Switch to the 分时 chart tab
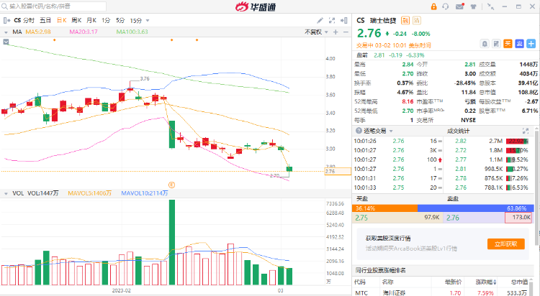The height and width of the screenshot is (296, 540). pyautogui.click(x=29, y=21)
